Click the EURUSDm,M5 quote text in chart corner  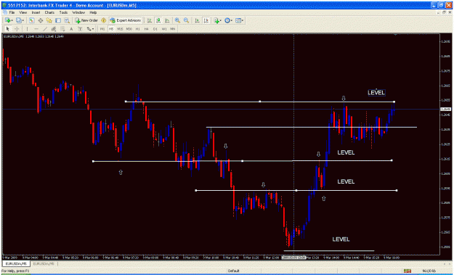tap(33, 36)
